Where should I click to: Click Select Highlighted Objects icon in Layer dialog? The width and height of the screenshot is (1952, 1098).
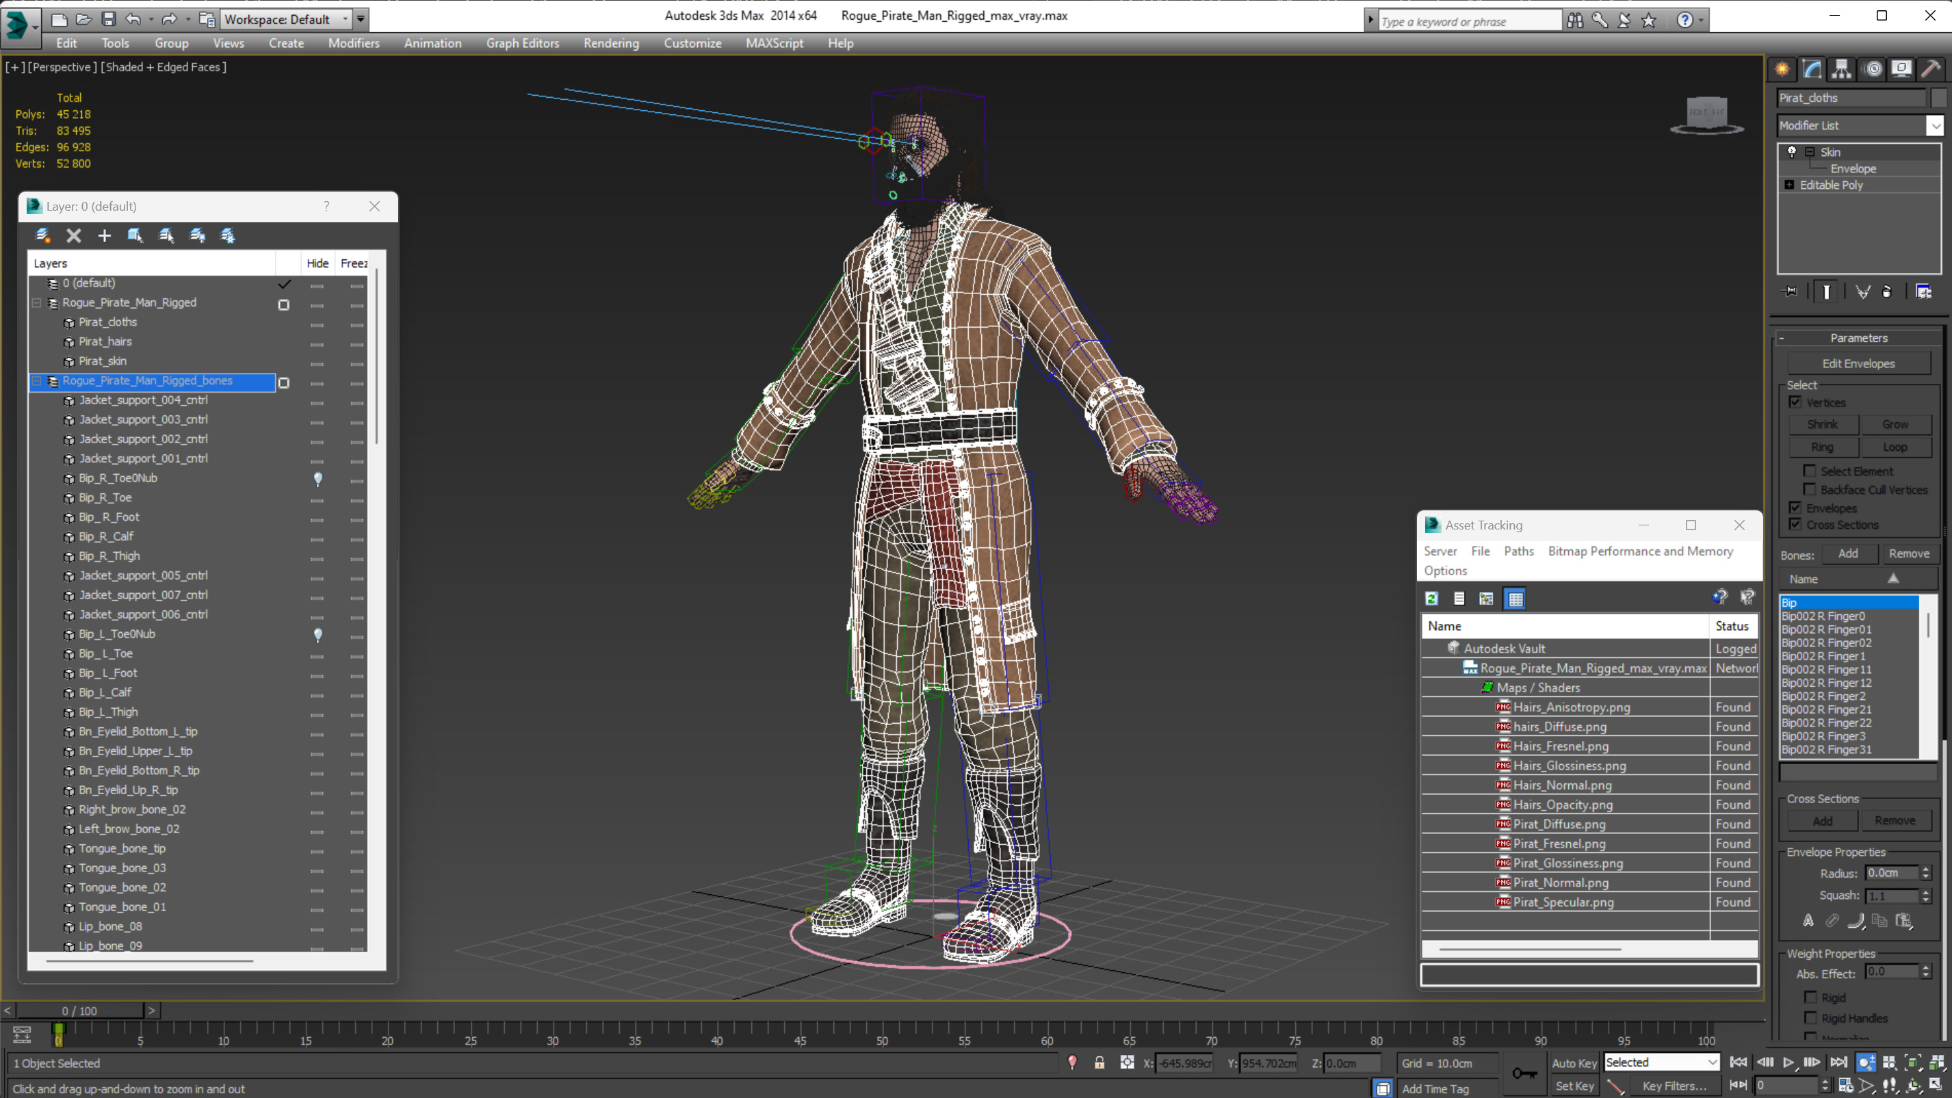click(x=135, y=235)
